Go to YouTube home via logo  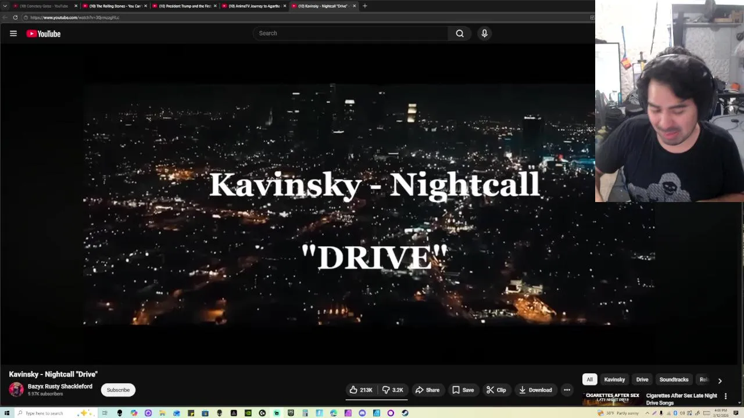pyautogui.click(x=43, y=34)
